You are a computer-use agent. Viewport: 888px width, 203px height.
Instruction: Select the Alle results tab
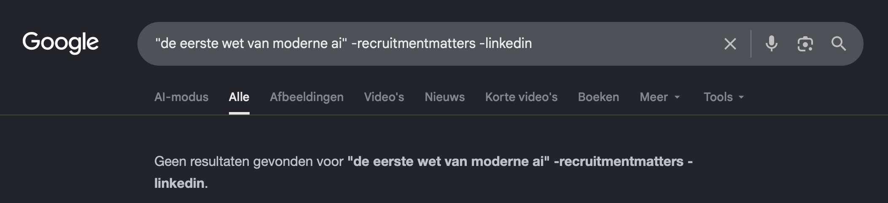[x=239, y=97]
